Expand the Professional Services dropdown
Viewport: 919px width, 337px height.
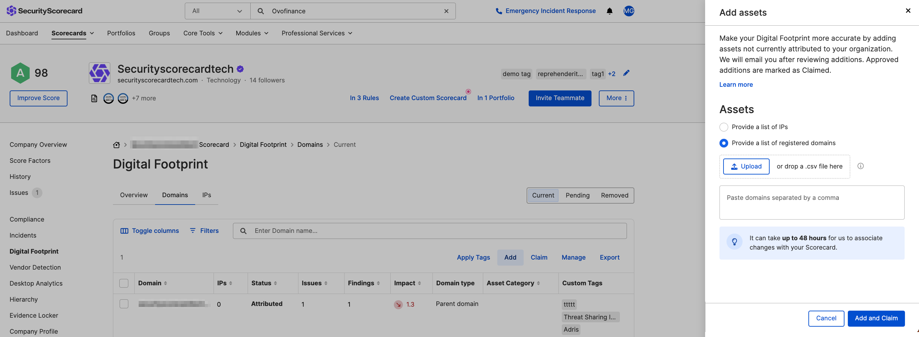coord(316,33)
